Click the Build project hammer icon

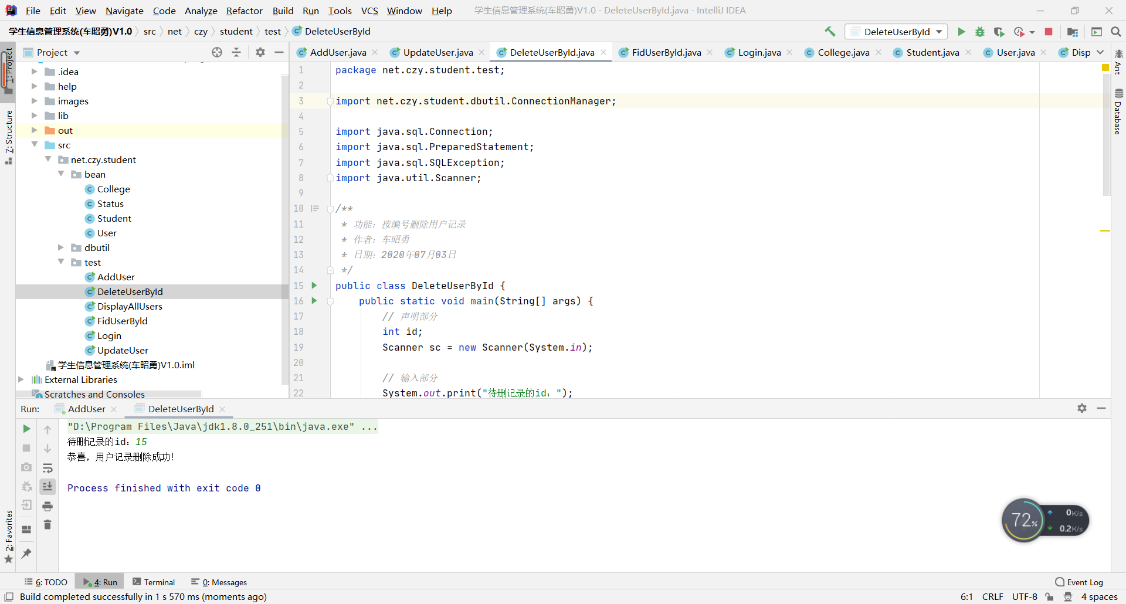click(830, 32)
